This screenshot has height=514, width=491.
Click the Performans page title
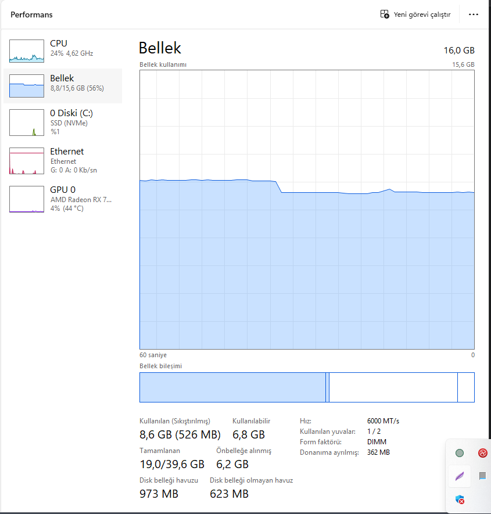31,15
